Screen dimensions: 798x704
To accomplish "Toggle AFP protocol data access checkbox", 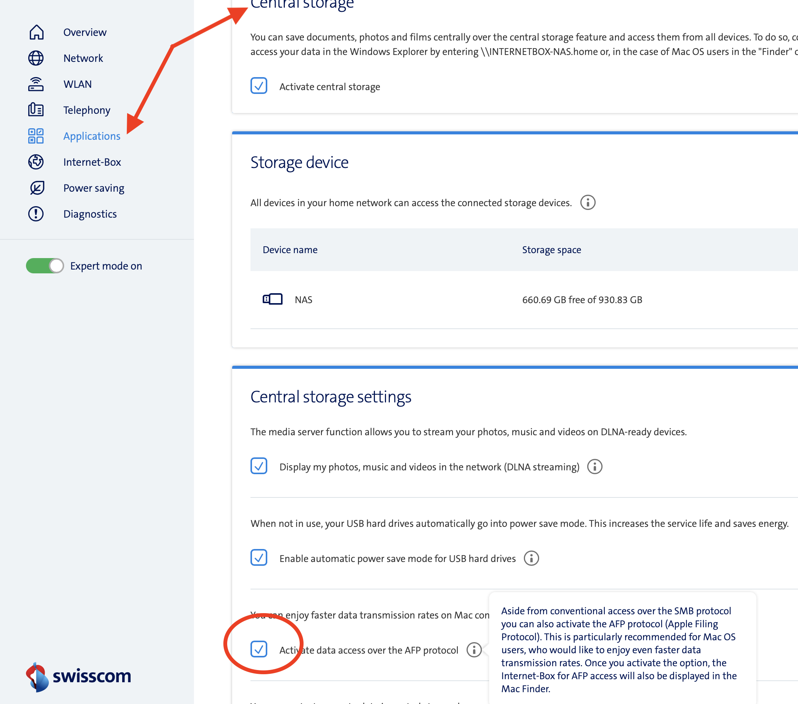I will pyautogui.click(x=259, y=649).
